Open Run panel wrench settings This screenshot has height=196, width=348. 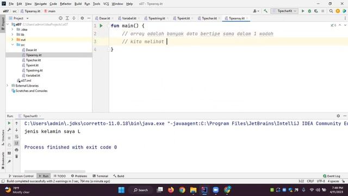(9, 130)
